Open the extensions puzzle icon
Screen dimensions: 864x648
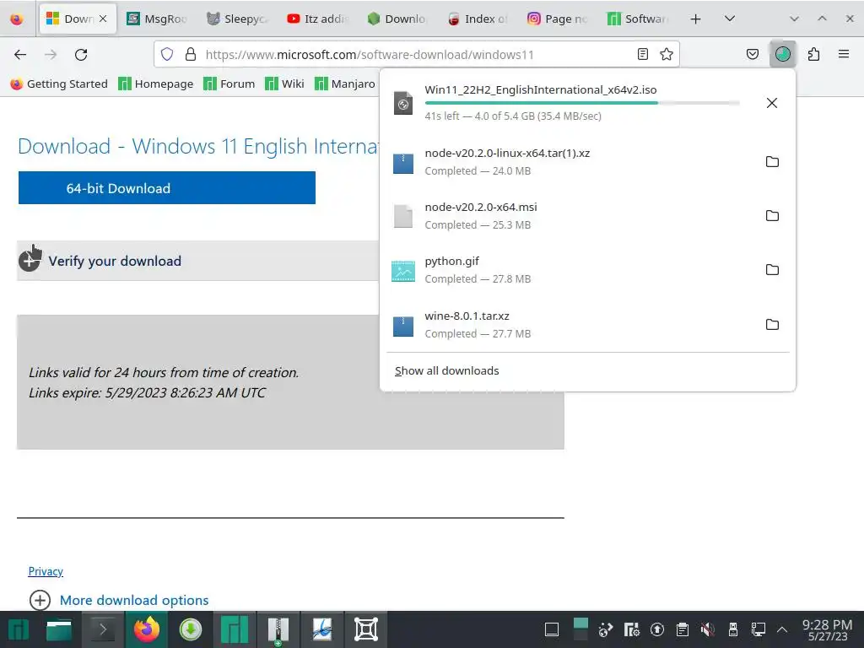point(813,54)
